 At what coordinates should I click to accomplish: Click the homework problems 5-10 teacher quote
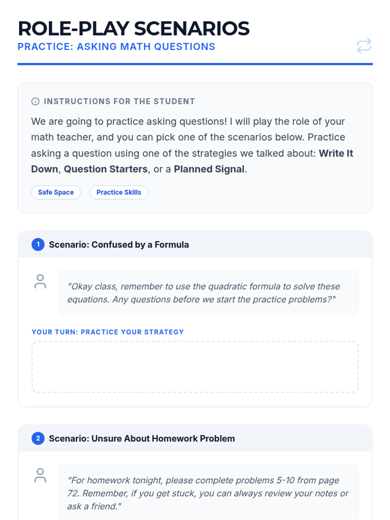(208, 493)
